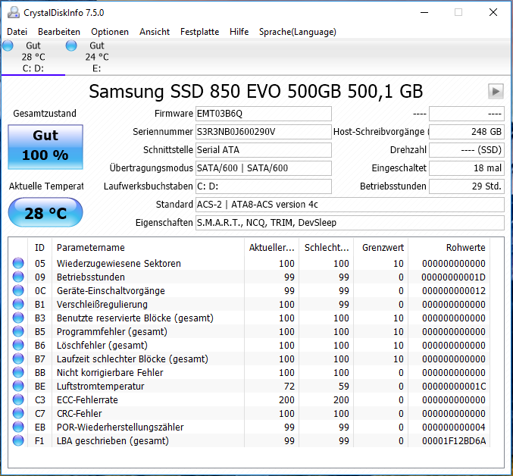
Task: Click raw value 00000000001C
Action: [x=454, y=386]
